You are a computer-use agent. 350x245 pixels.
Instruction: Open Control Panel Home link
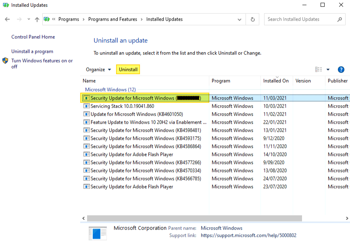[33, 37]
